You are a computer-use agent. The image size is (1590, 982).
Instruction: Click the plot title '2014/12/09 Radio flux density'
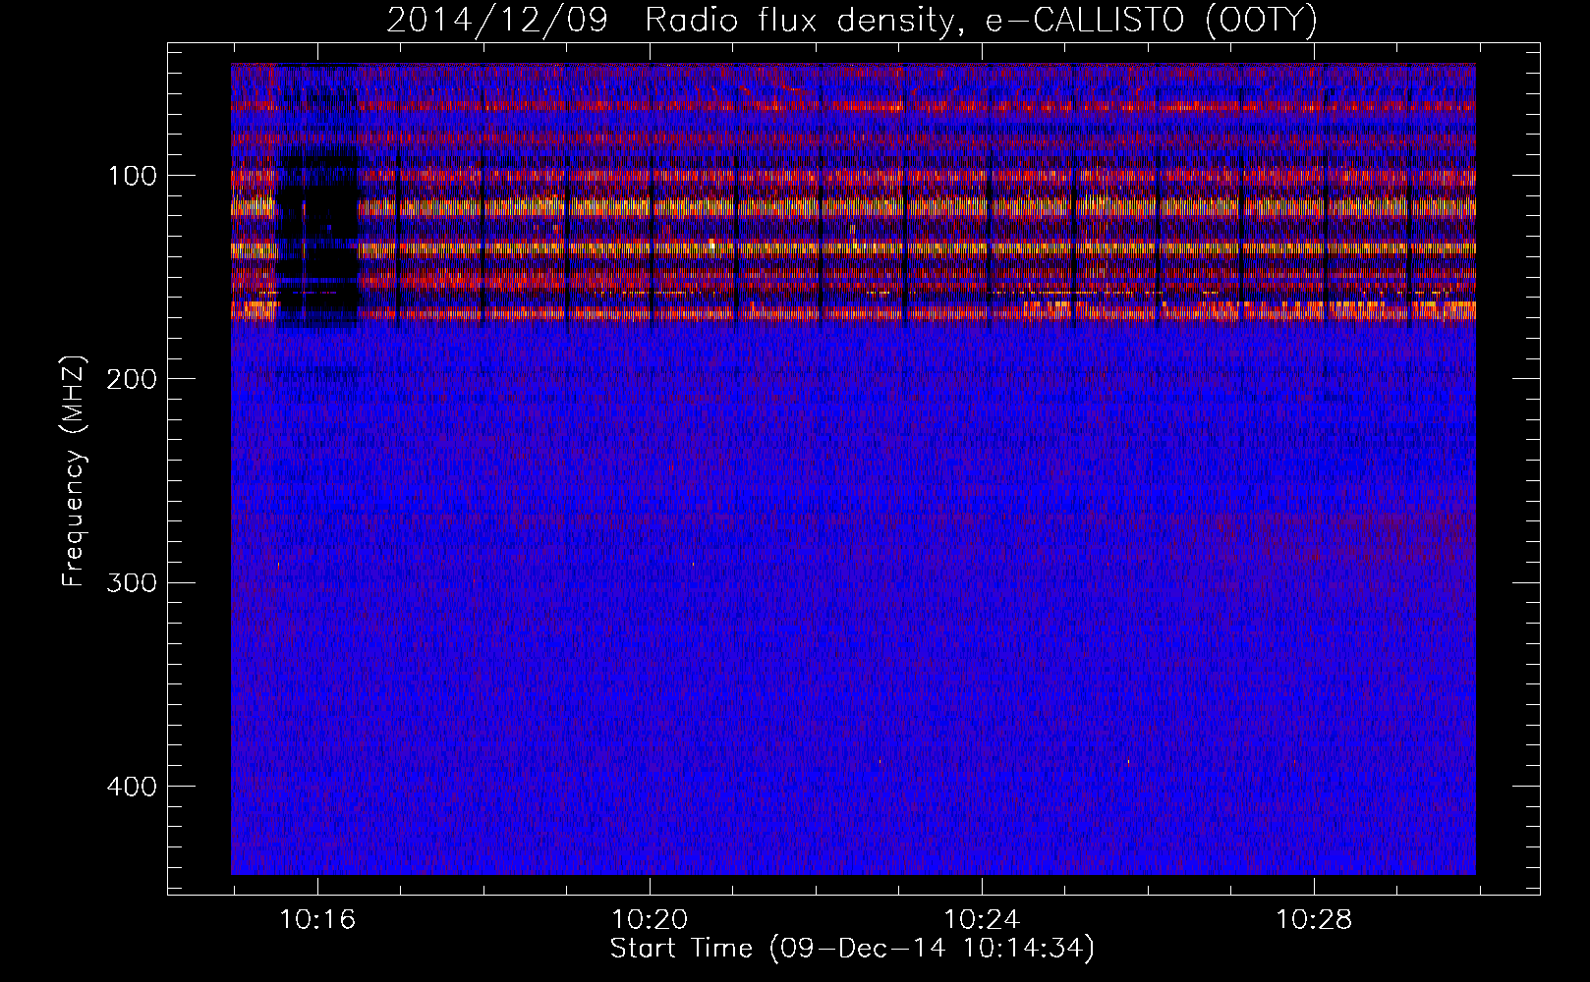point(852,20)
